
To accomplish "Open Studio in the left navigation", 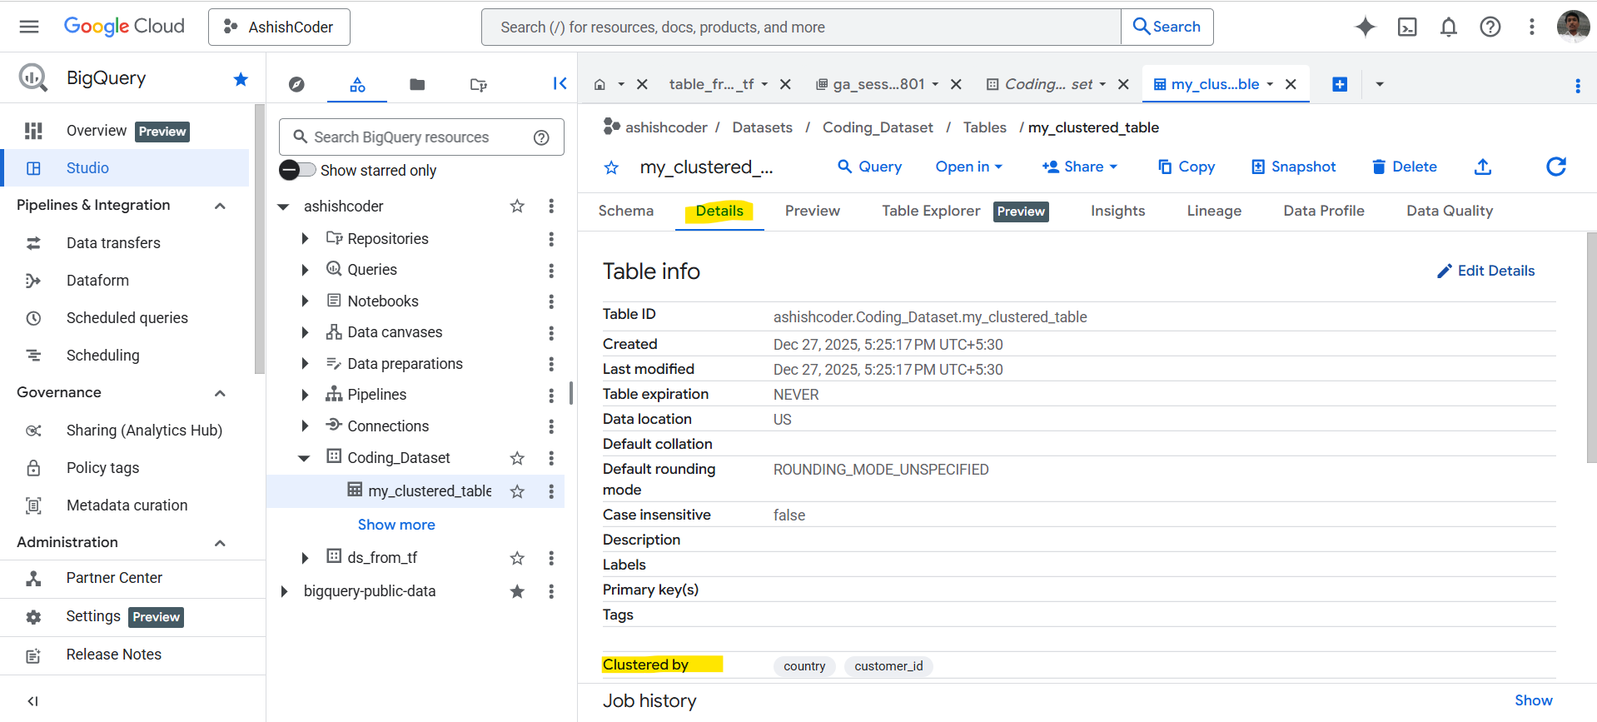I will (x=125, y=168).
